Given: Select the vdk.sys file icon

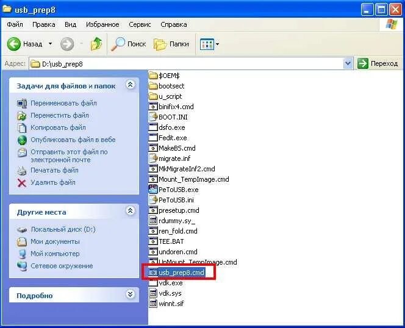Looking at the screenshot, I should pos(153,293).
